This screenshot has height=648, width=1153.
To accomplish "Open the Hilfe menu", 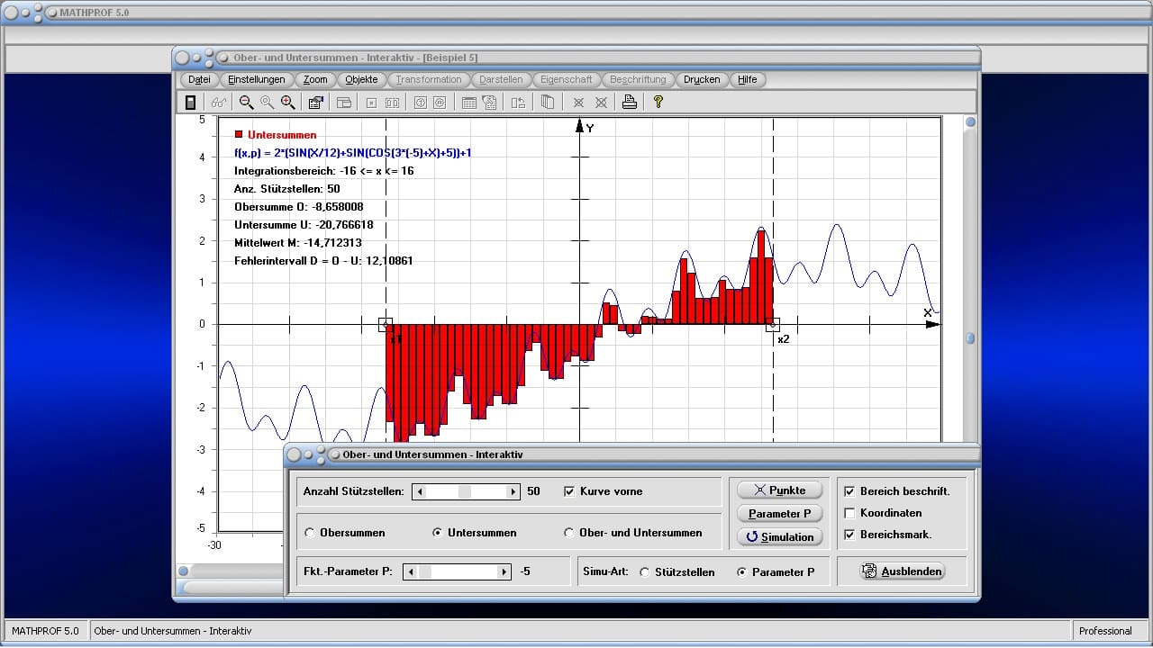I will pos(748,79).
